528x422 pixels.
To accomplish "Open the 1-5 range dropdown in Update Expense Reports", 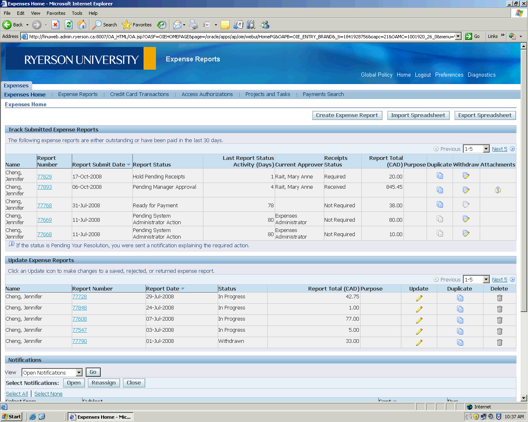I will point(486,279).
